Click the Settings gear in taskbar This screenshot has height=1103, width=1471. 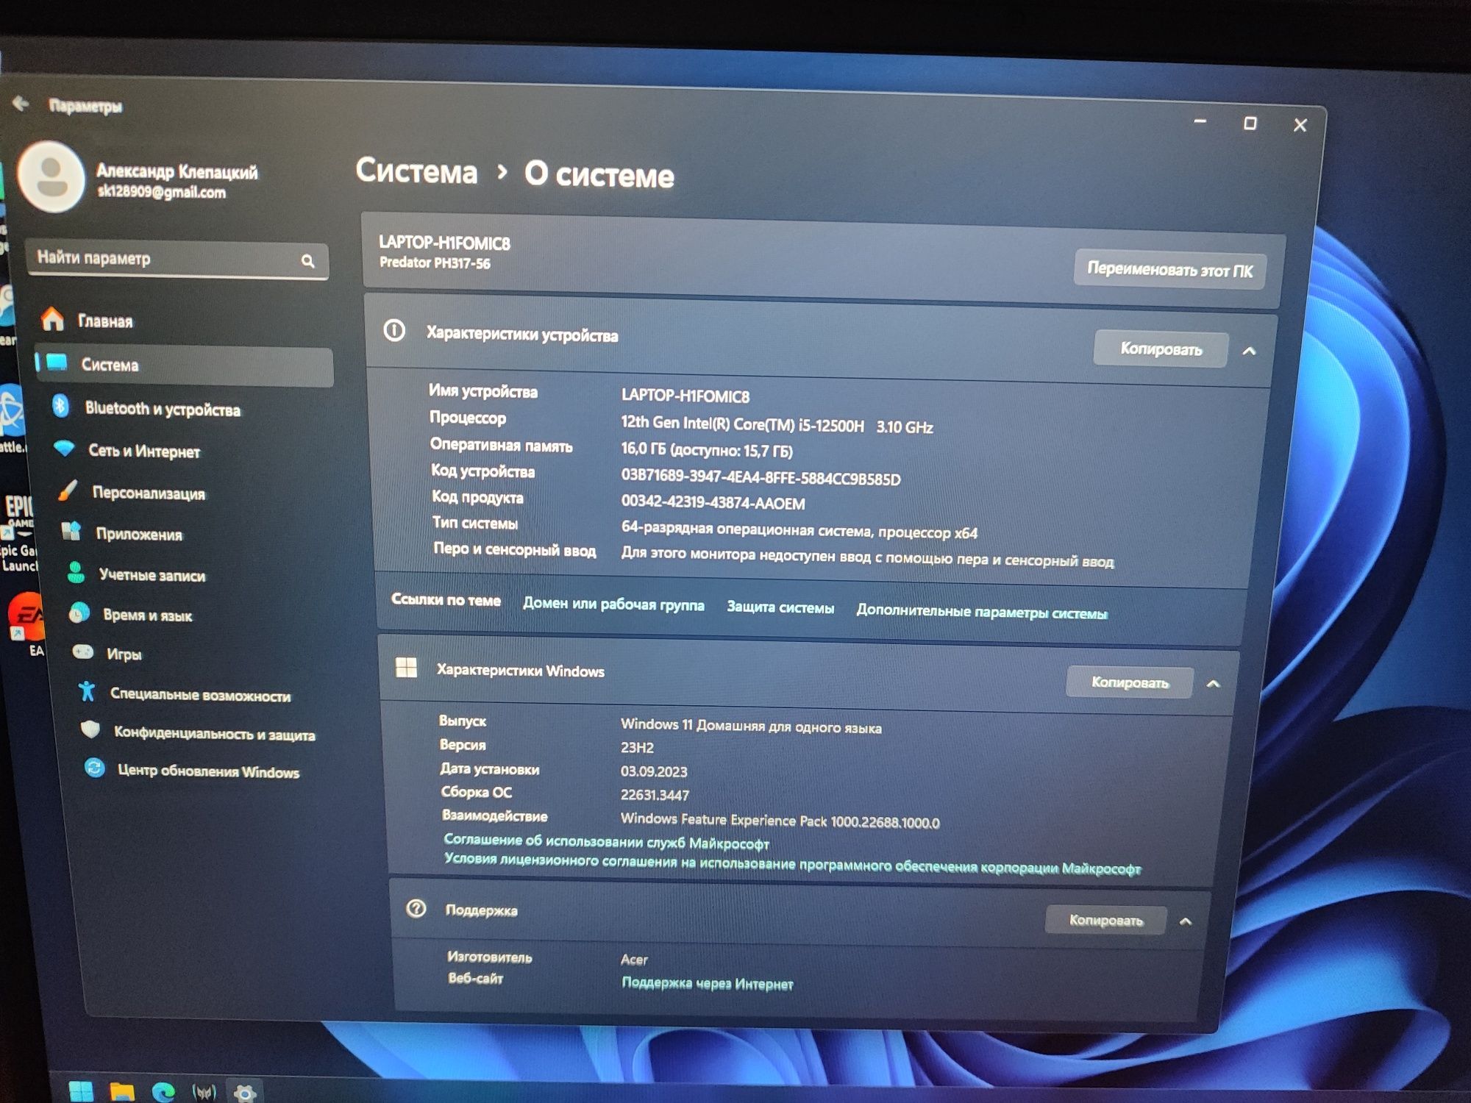click(x=244, y=1093)
